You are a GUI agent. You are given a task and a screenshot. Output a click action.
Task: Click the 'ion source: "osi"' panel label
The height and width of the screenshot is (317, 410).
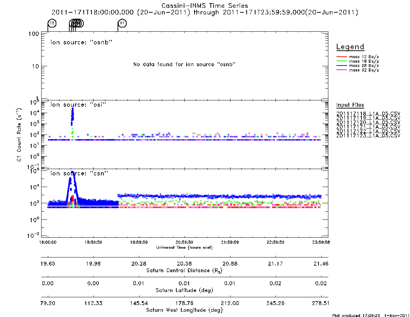click(x=78, y=105)
